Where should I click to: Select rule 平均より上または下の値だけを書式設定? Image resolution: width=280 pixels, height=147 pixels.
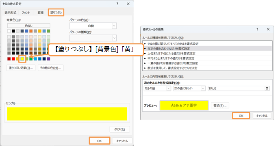click(x=207, y=58)
